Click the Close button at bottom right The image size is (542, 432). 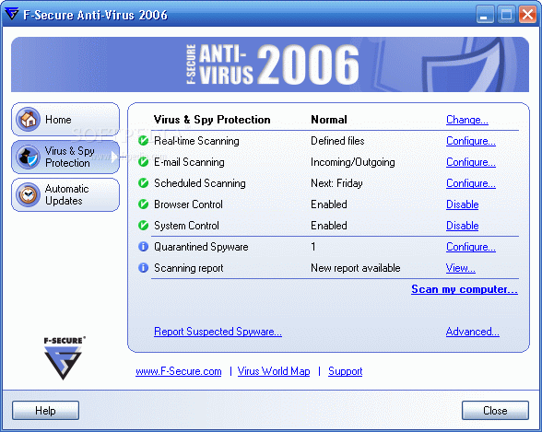(495, 410)
